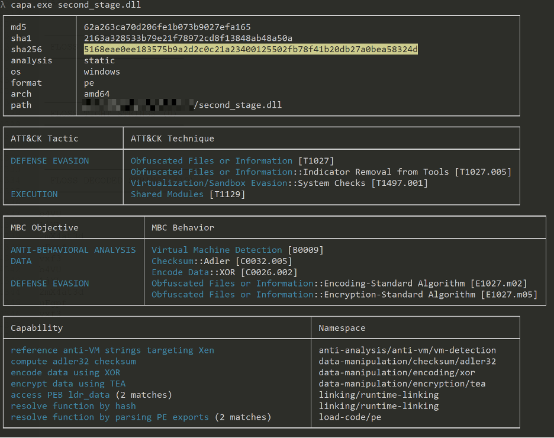This screenshot has width=554, height=438.
Task: Click 'encode data using XOR' capability
Action: coord(65,373)
